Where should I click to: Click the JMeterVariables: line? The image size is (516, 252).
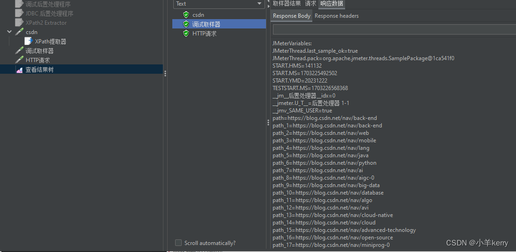pyautogui.click(x=292, y=43)
